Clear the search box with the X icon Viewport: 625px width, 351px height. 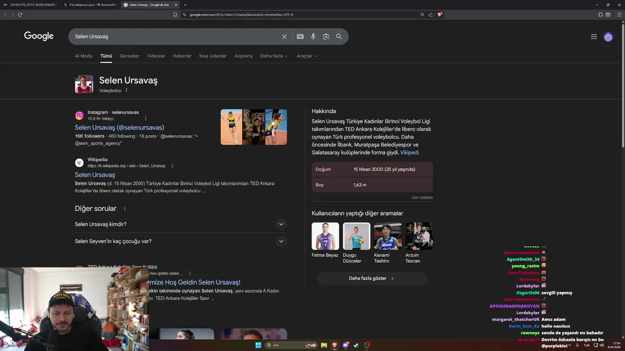tap(284, 37)
